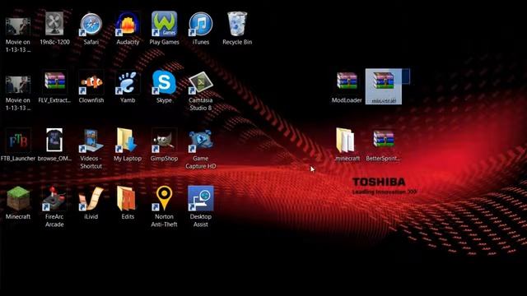Select Movie thumbnail beside the 19n8c-1200 file

click(x=18, y=27)
